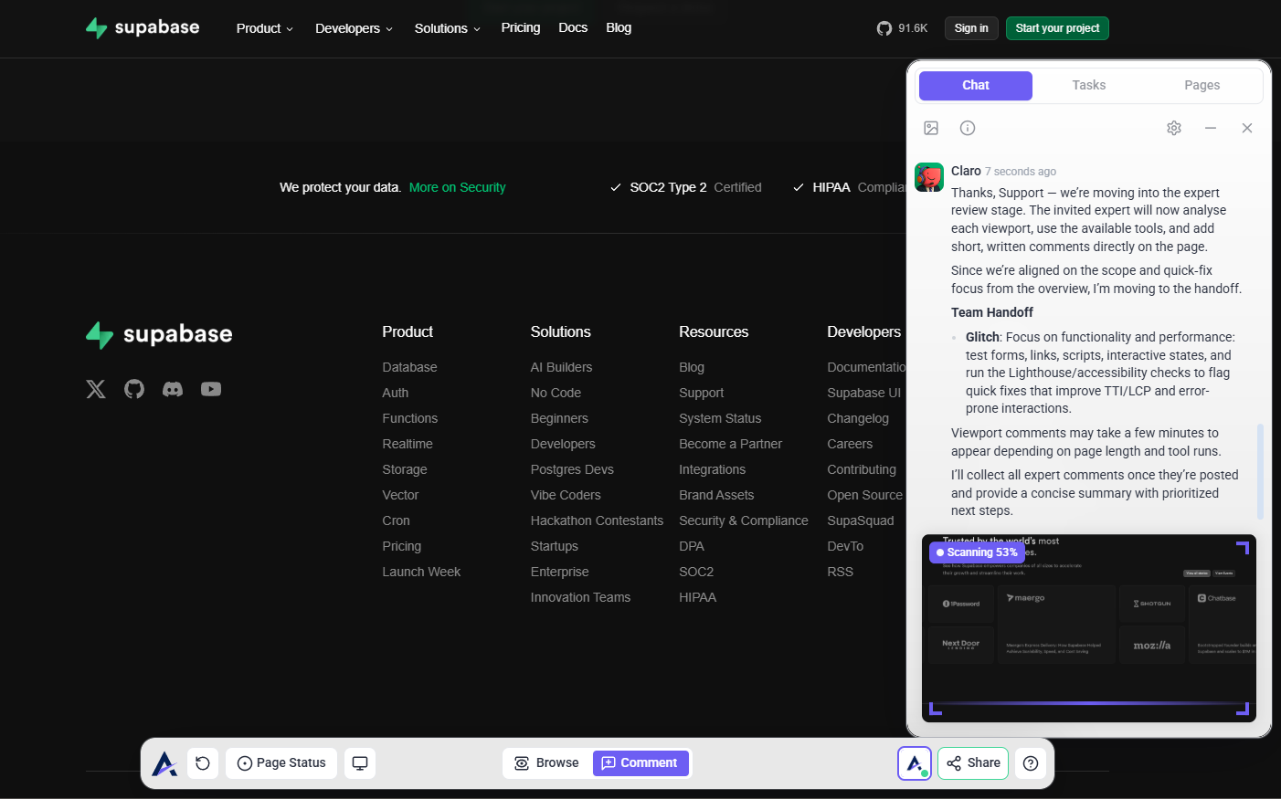Toggle the AI assistant button beside Share

point(915,763)
